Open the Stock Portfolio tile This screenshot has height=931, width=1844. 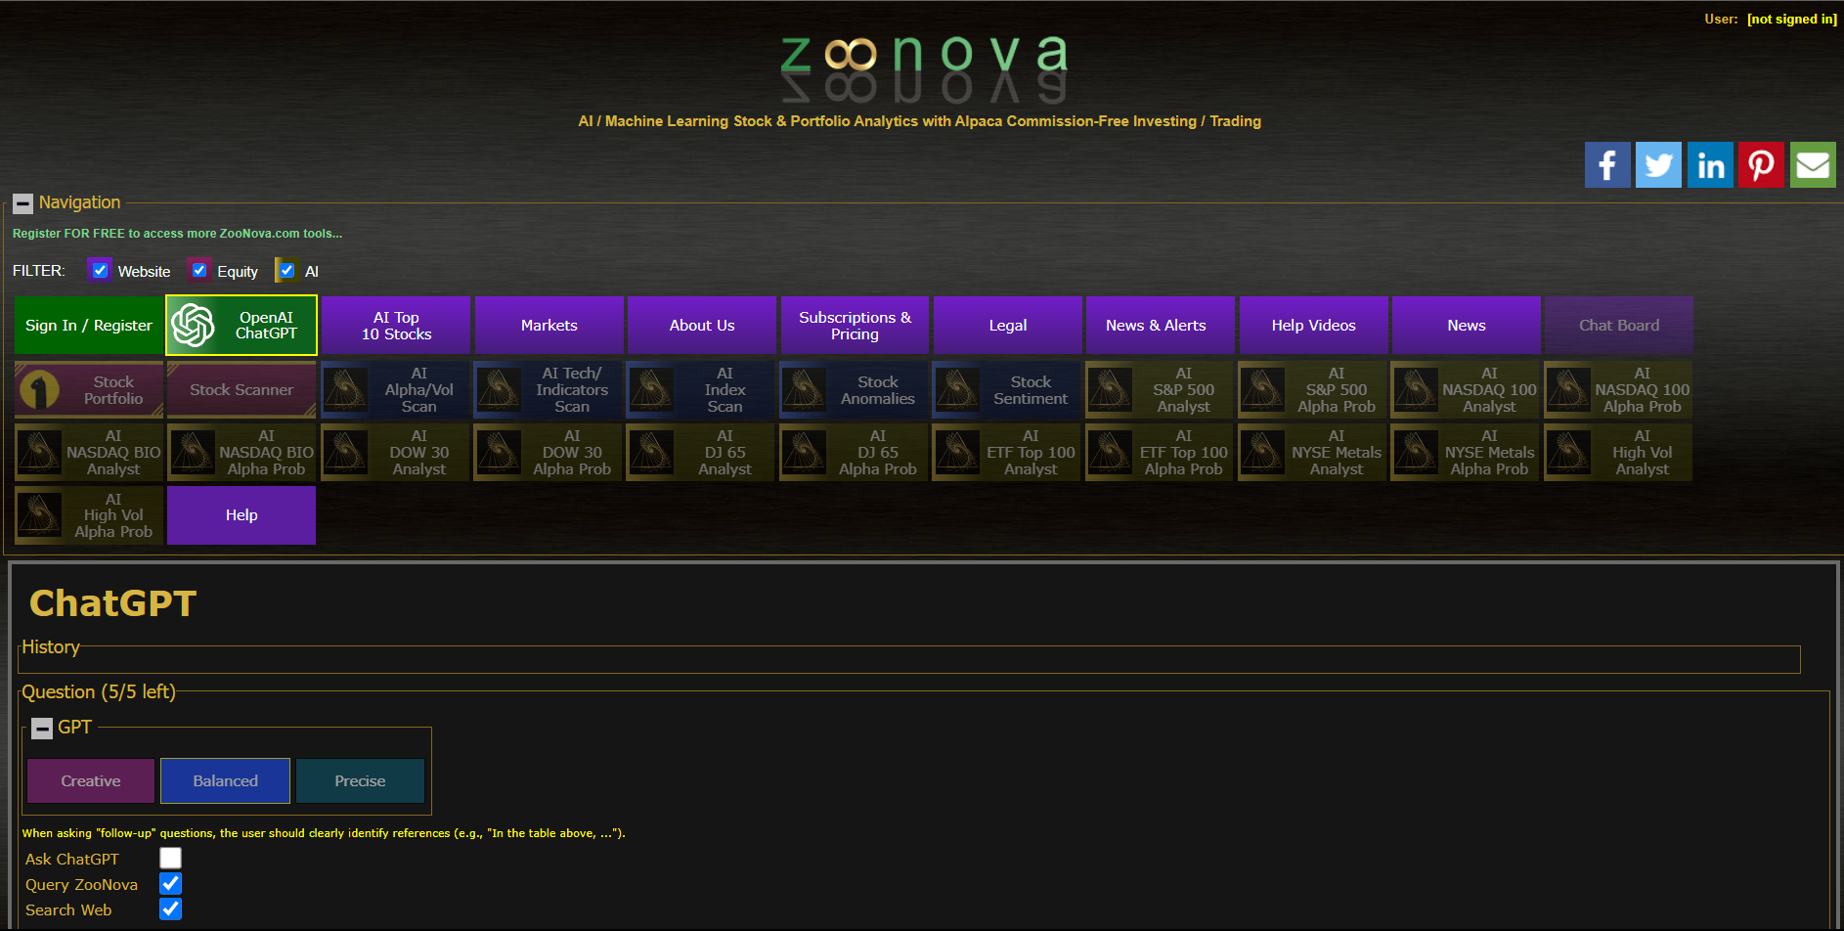pos(89,389)
